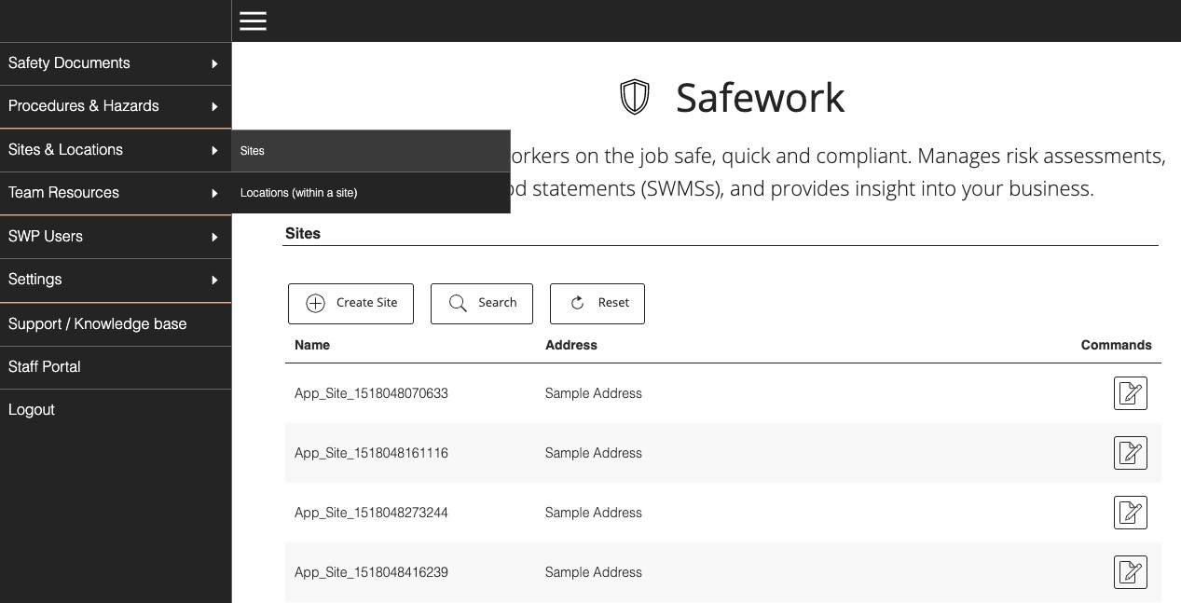Select site name App_Site_1518048161116
The image size is (1181, 603).
coord(371,453)
